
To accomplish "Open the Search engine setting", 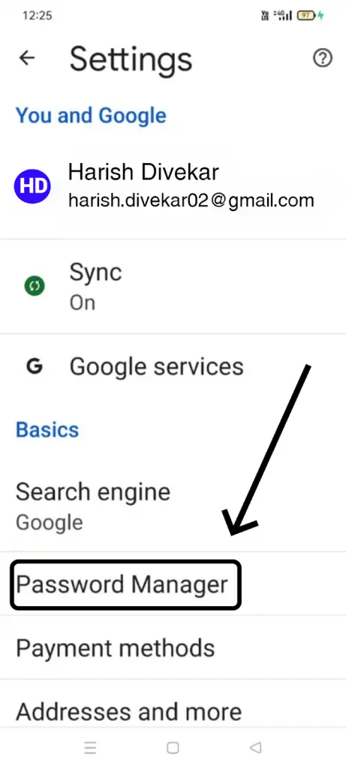I will (173, 505).
